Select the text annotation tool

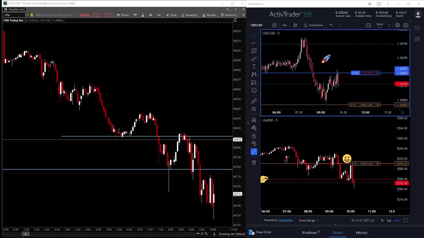pos(254,66)
